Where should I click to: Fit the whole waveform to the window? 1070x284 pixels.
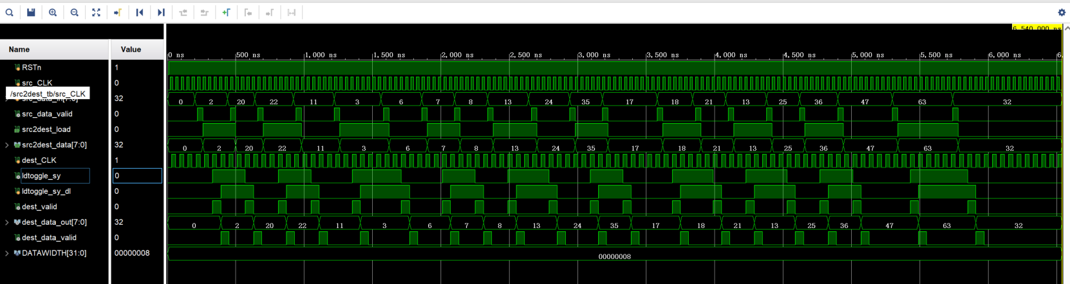tap(96, 12)
